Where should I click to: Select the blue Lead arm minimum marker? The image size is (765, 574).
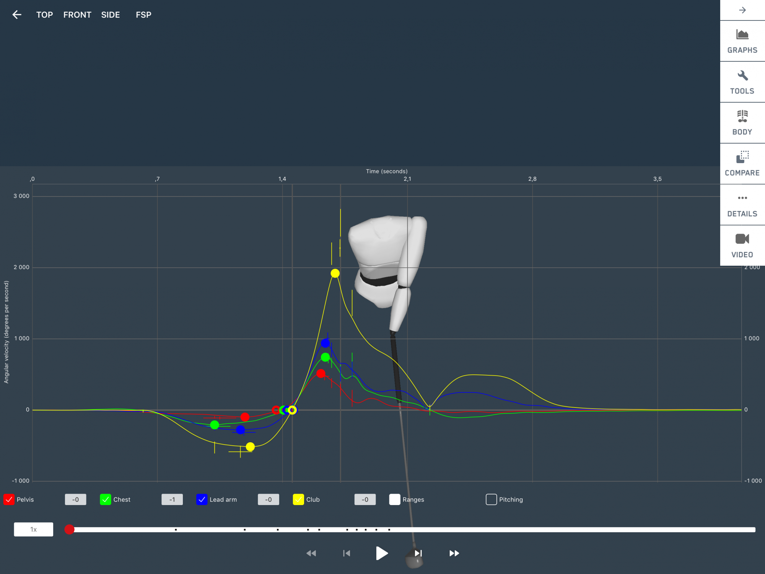240,430
